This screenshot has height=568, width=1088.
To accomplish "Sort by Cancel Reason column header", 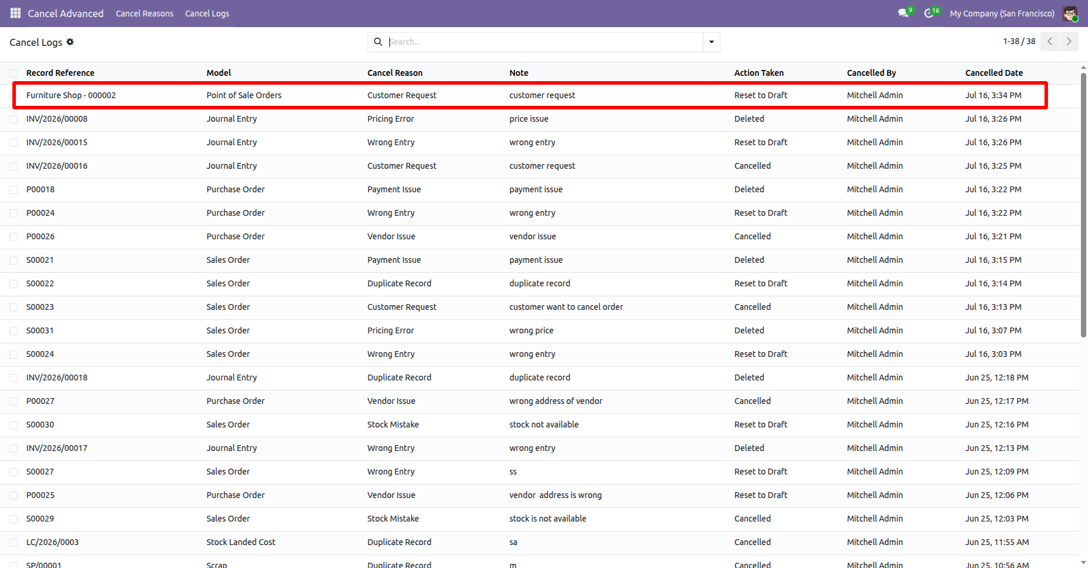I will pos(395,73).
